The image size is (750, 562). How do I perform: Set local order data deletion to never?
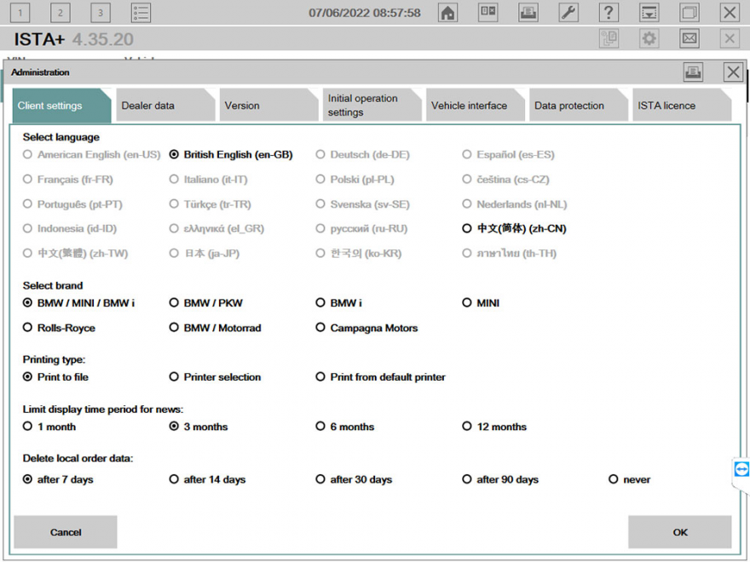pos(614,479)
